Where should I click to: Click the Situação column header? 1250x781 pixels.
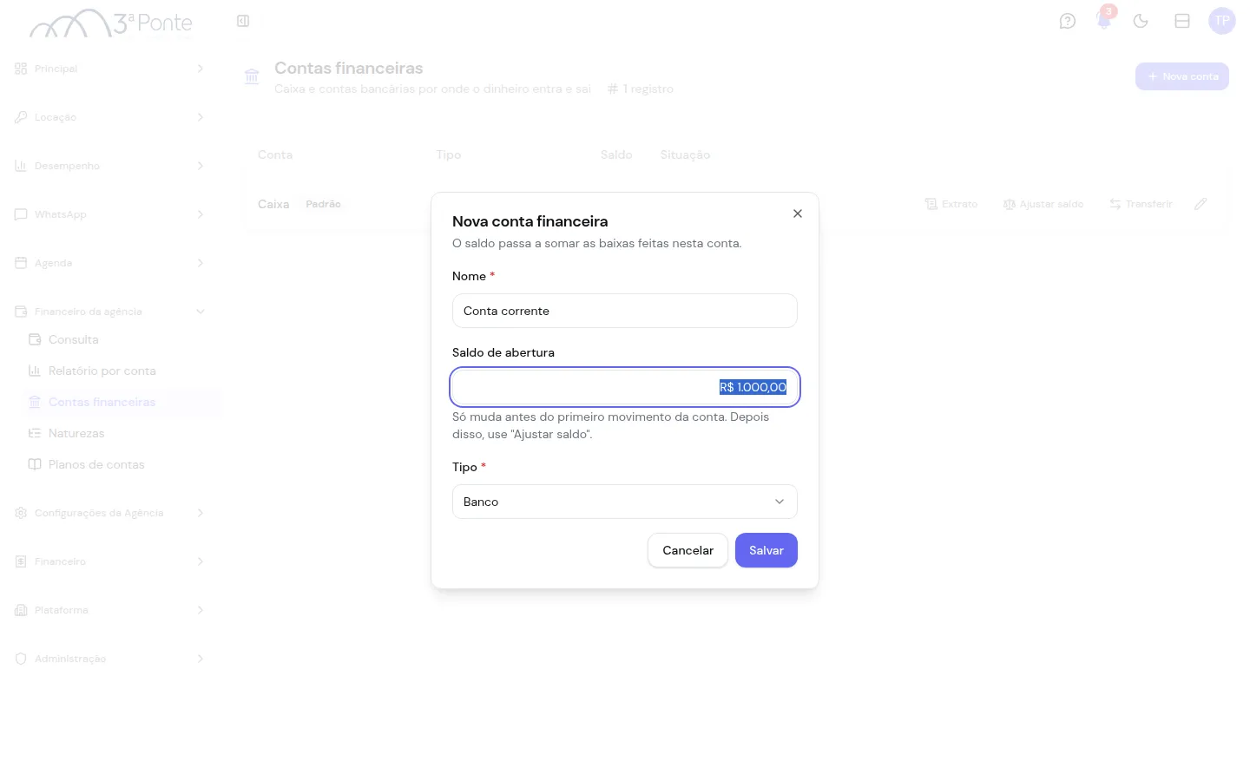[x=685, y=154]
